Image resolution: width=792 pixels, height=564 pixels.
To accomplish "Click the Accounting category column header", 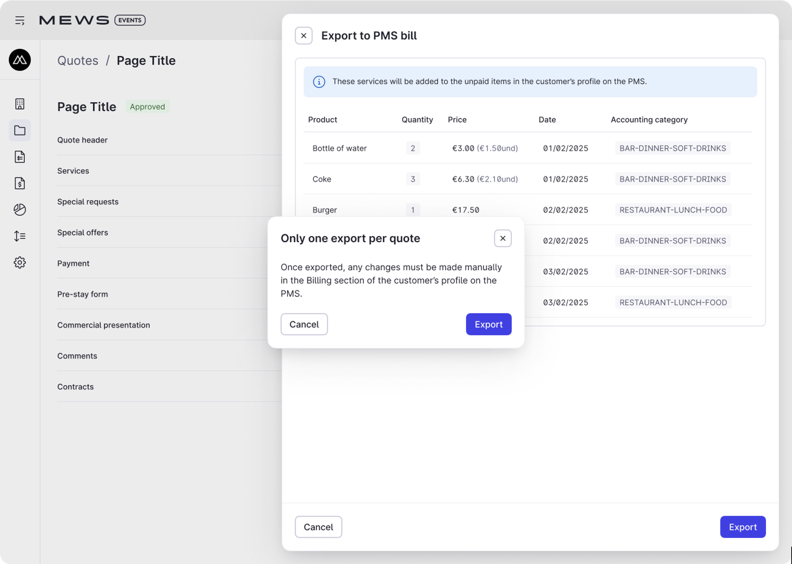I will click(649, 120).
